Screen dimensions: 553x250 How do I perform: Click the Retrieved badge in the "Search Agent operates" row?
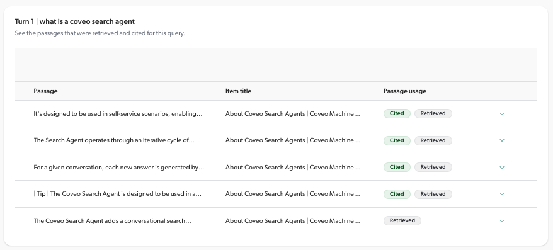click(433, 140)
